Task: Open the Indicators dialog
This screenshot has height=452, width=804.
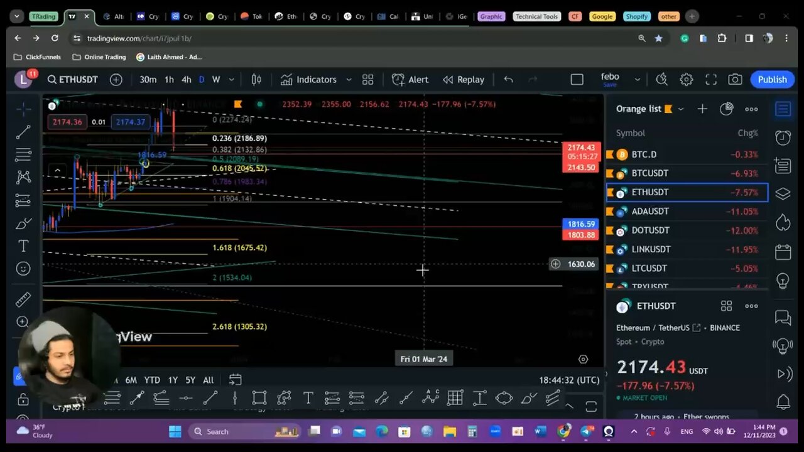Action: pos(308,80)
